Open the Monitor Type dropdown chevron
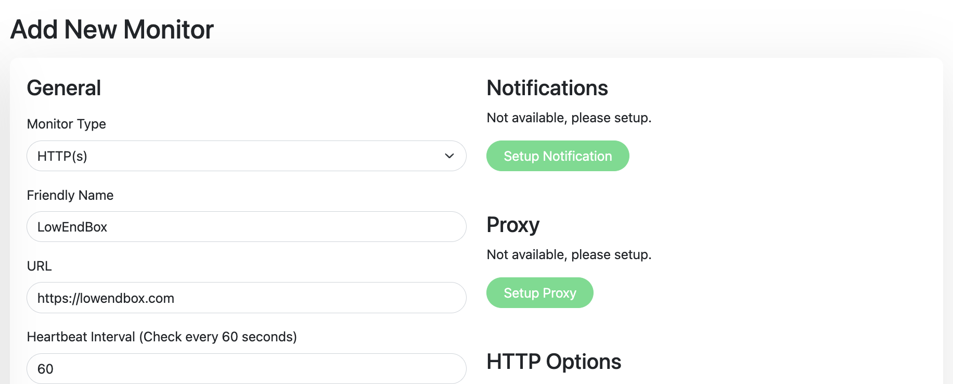Screen dimensions: 953x384 pos(449,156)
